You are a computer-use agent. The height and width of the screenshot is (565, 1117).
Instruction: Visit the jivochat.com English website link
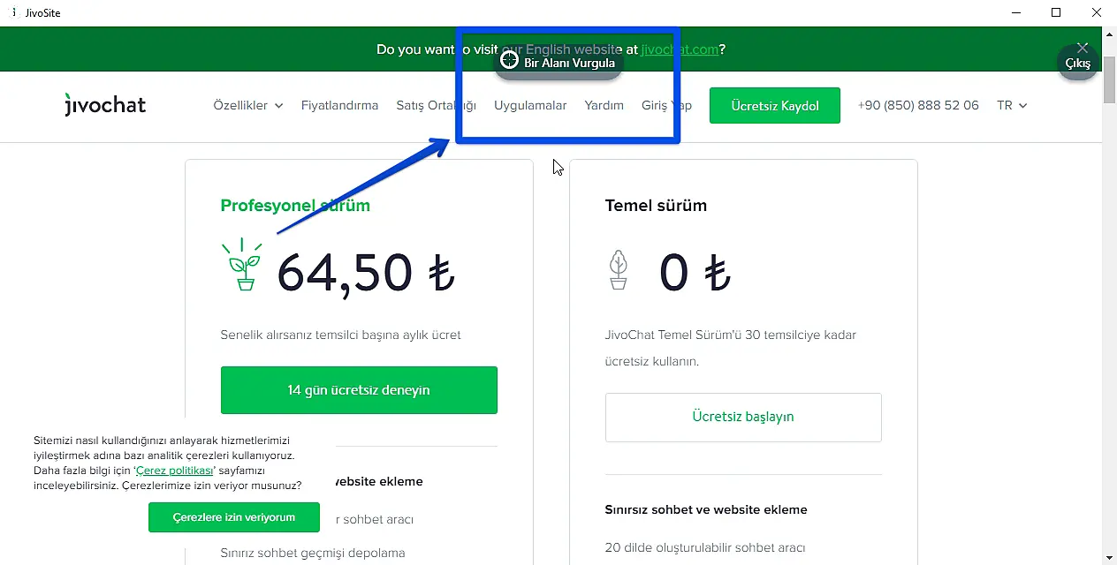click(x=680, y=49)
